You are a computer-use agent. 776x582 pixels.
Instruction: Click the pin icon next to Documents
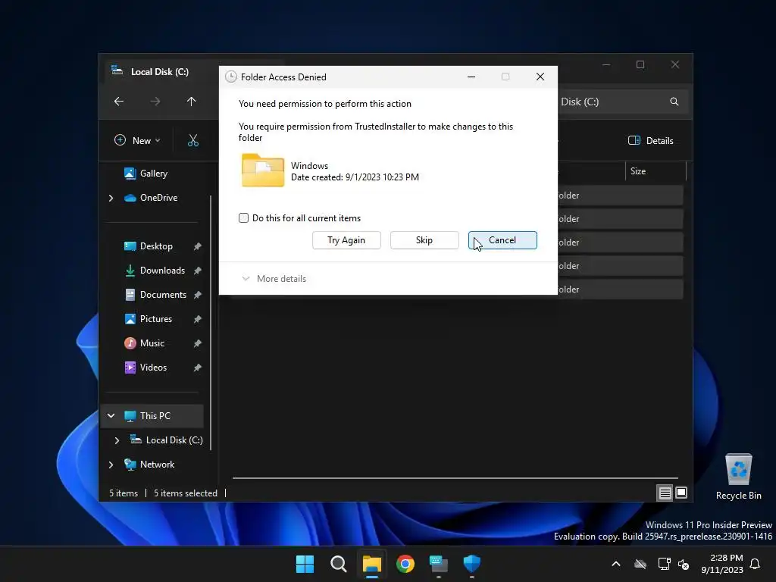(198, 295)
